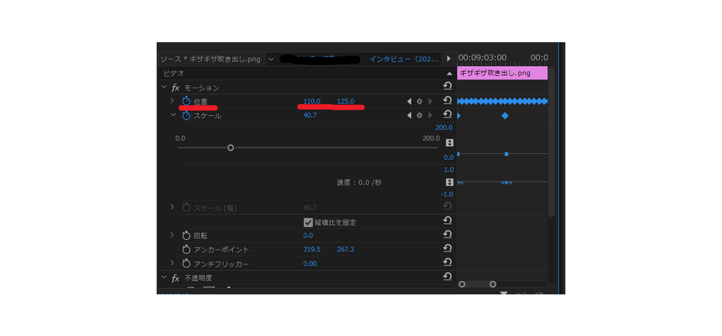Add or remove 位置 keyframe
Screen dimensions: 722x336
click(x=419, y=101)
